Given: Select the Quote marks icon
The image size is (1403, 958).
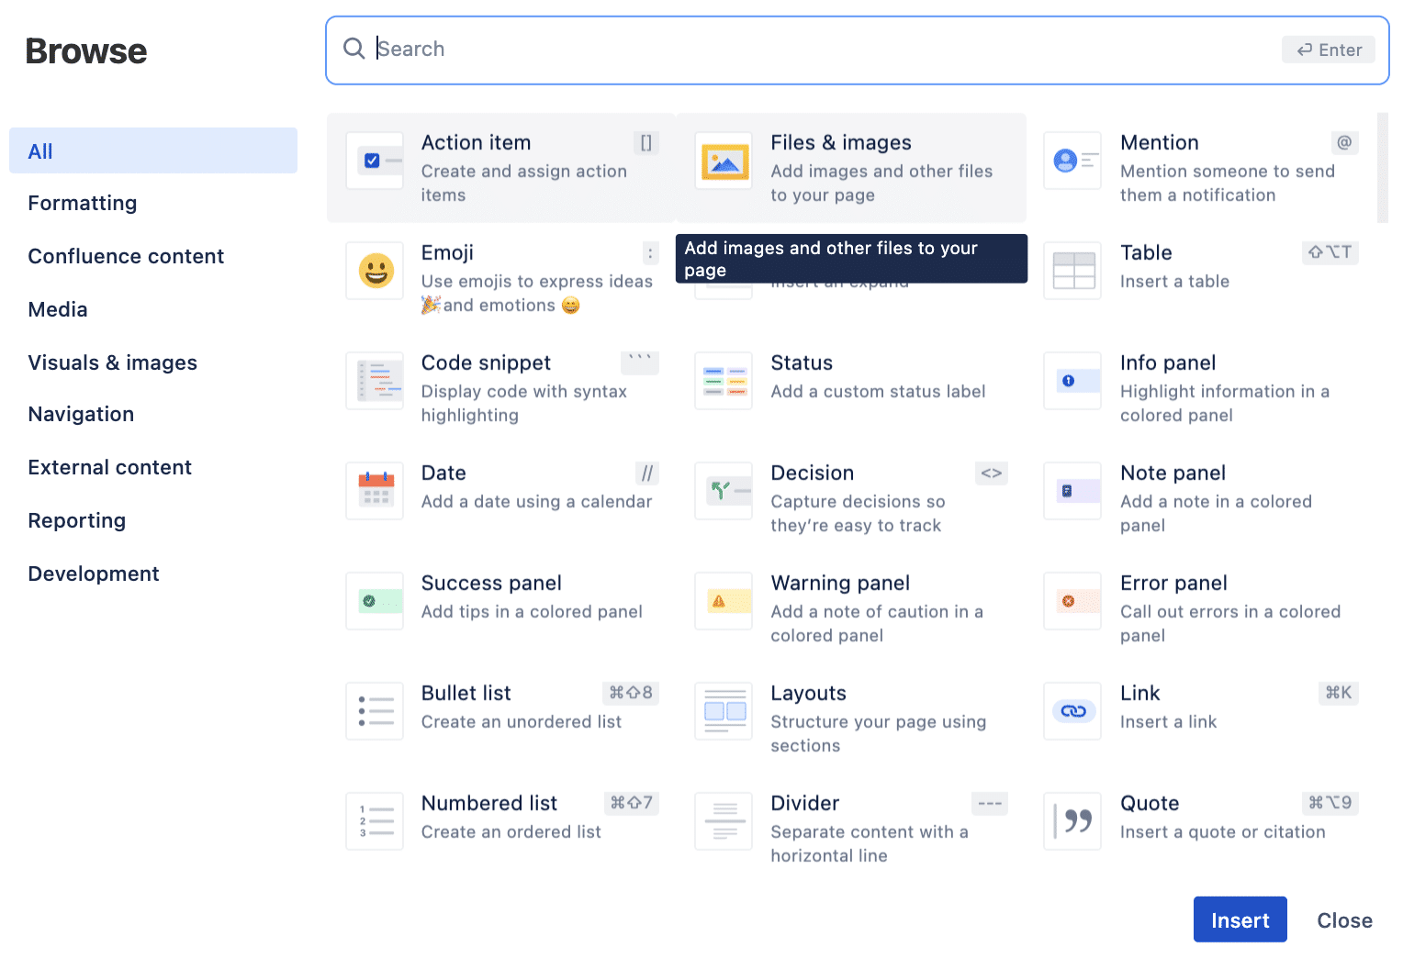Looking at the screenshot, I should (x=1072, y=821).
